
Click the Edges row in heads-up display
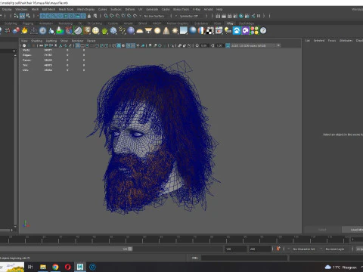pyautogui.click(x=53, y=55)
